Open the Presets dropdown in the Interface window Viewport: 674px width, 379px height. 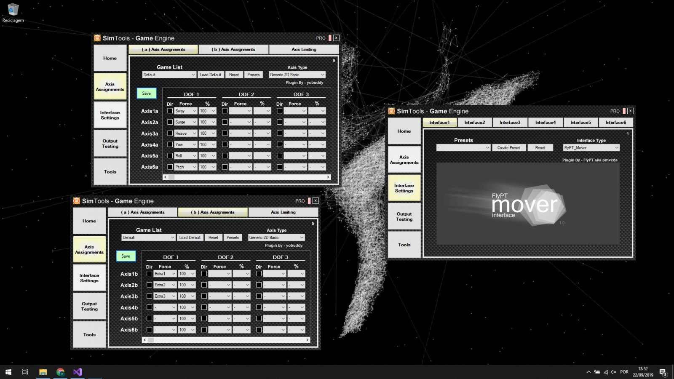click(463, 148)
